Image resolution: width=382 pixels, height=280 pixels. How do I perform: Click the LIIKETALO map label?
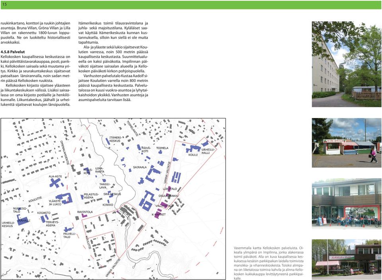tap(170, 189)
